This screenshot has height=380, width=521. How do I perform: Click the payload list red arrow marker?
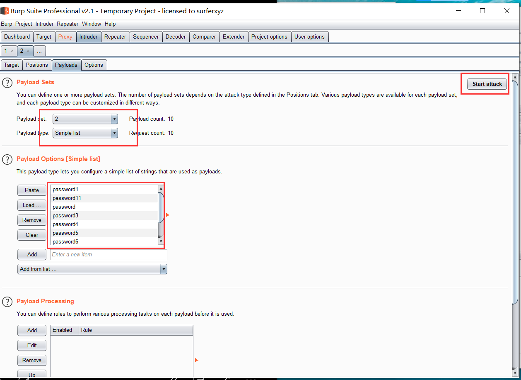[x=168, y=215]
